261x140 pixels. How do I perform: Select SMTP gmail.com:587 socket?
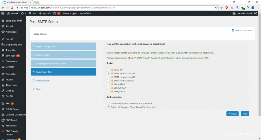(108, 73)
